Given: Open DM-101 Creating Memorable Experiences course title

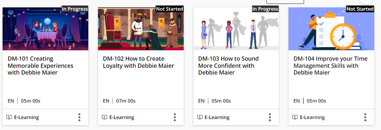Looking at the screenshot, I should [40, 65].
